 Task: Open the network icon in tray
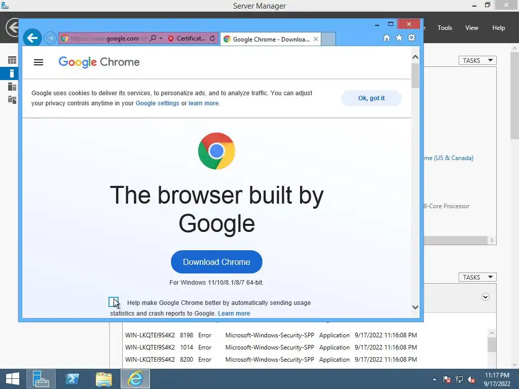coord(459,379)
